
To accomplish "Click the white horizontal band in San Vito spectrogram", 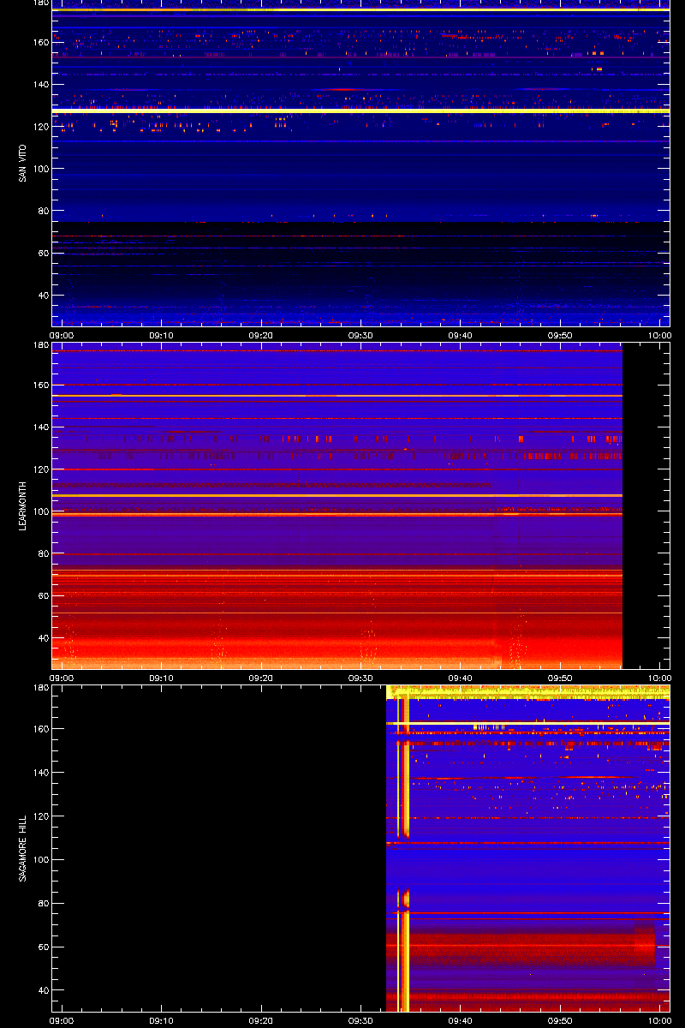I will tap(360, 111).
